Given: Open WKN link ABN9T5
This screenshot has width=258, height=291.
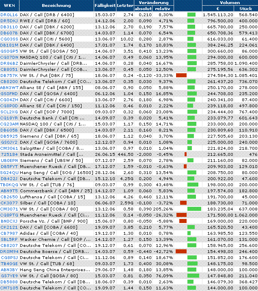Looking at the screenshot, I should pyautogui.click(x=9, y=191).
